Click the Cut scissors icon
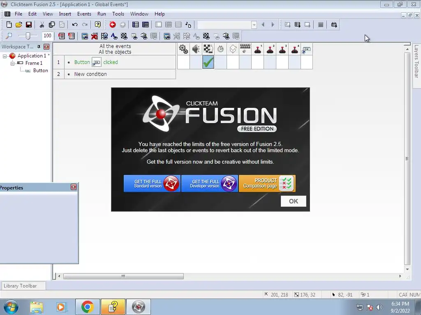421x315 pixels. point(42,25)
